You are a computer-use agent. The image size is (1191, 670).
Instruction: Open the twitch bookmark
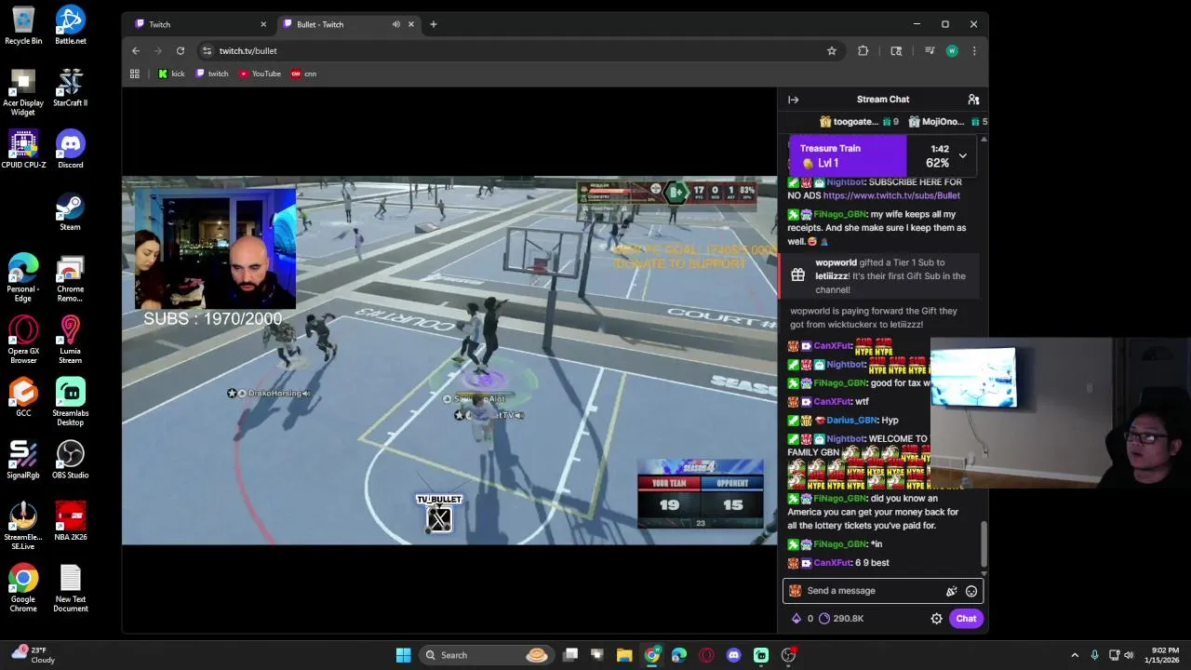212,74
